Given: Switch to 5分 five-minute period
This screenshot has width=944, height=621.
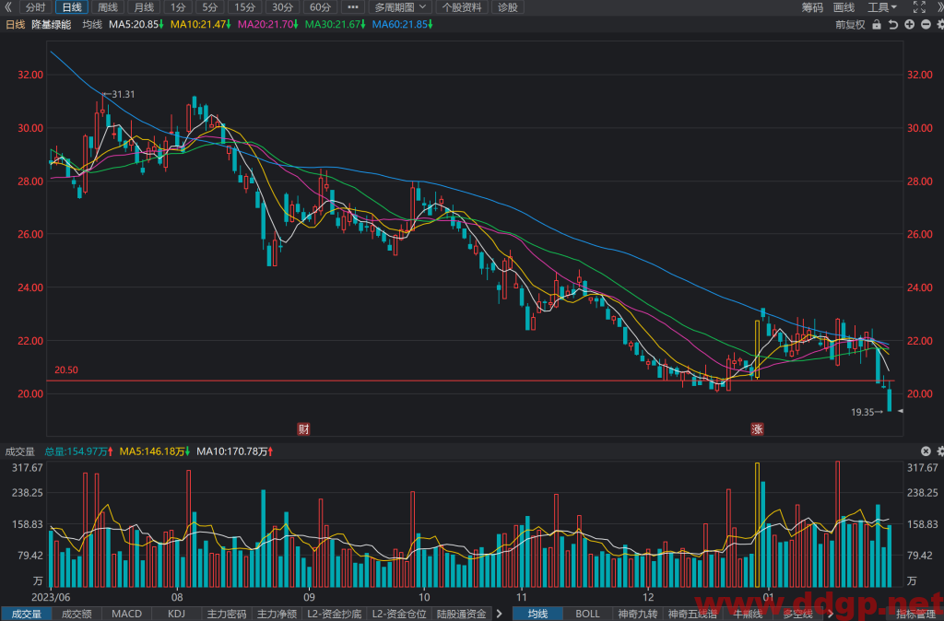Looking at the screenshot, I should [209, 7].
